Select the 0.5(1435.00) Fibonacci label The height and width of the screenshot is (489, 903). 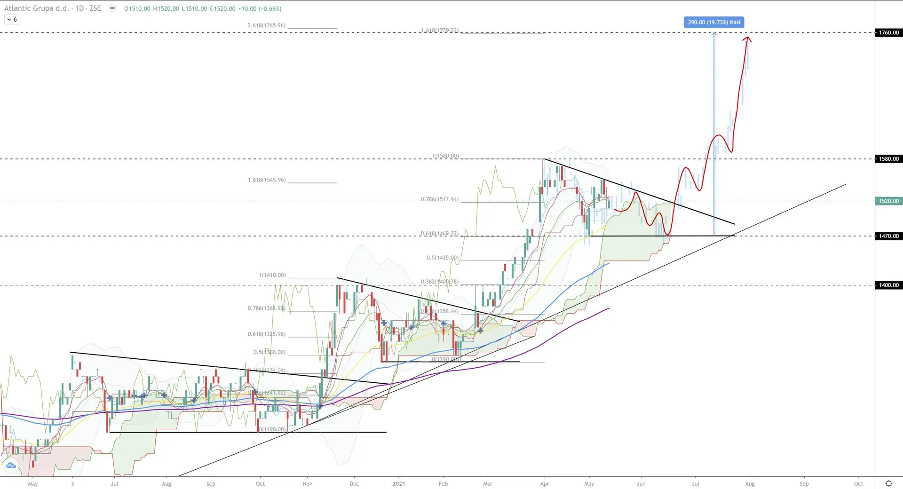(443, 258)
